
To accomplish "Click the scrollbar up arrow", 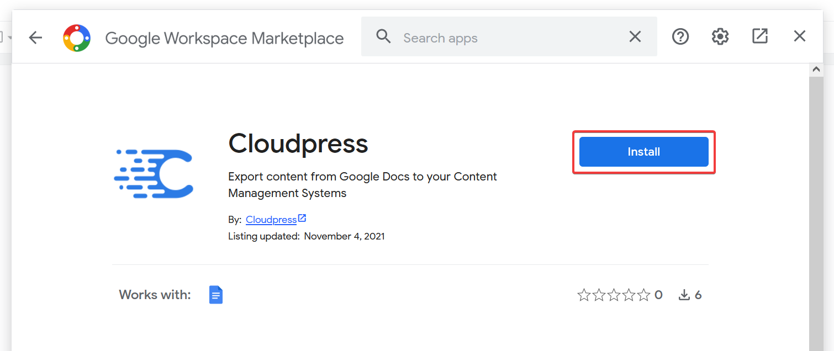I will tap(816, 70).
